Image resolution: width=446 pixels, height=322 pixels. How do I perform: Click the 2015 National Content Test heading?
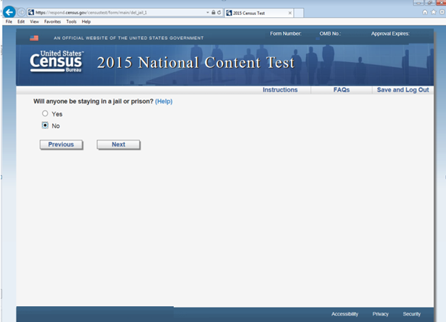point(195,63)
